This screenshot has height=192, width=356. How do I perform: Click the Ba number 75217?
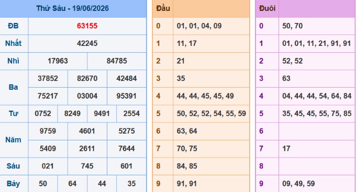(48, 96)
